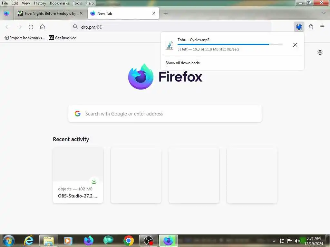
Task: Open the Windows Start menu
Action: tap(9, 241)
